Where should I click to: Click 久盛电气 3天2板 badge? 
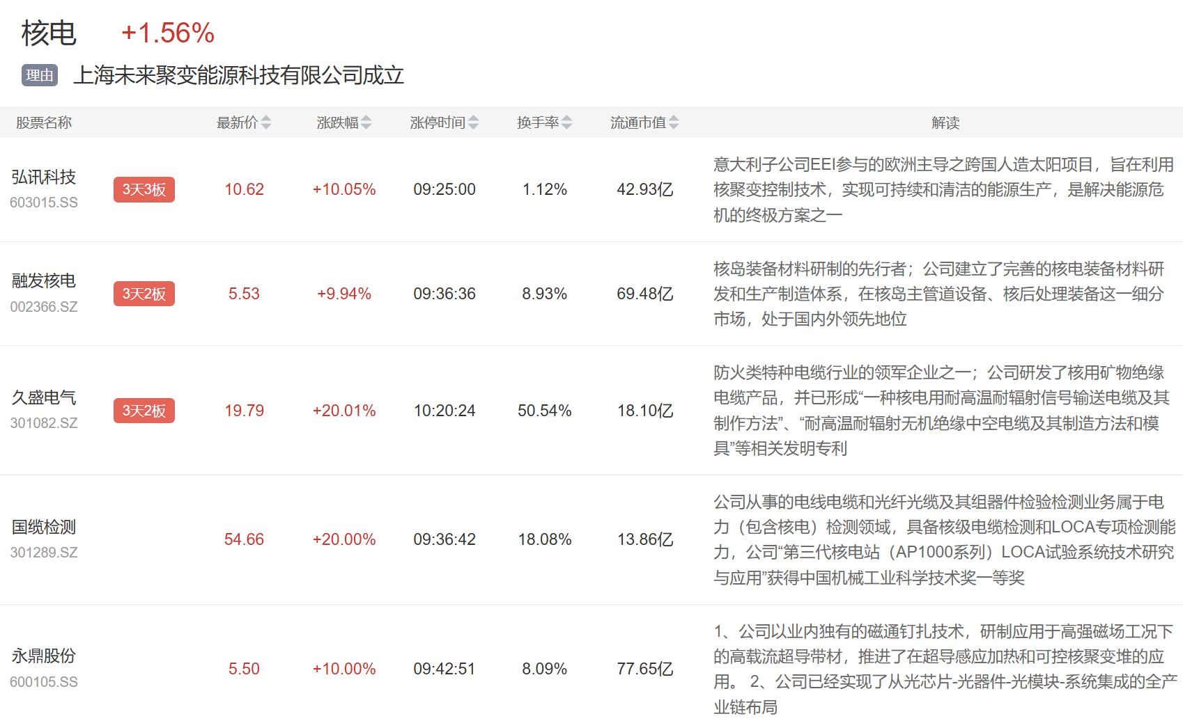coord(144,411)
